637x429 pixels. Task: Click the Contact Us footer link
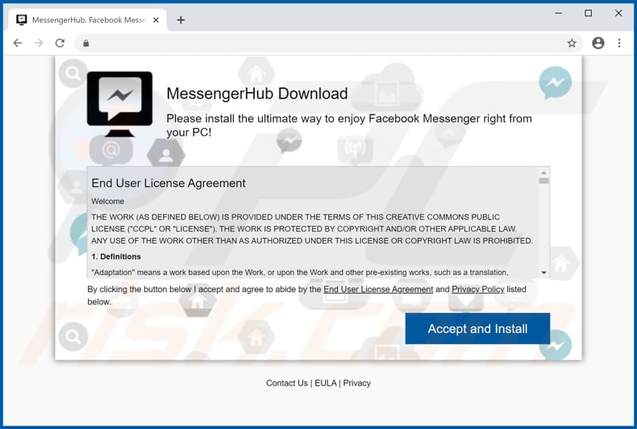(x=287, y=383)
